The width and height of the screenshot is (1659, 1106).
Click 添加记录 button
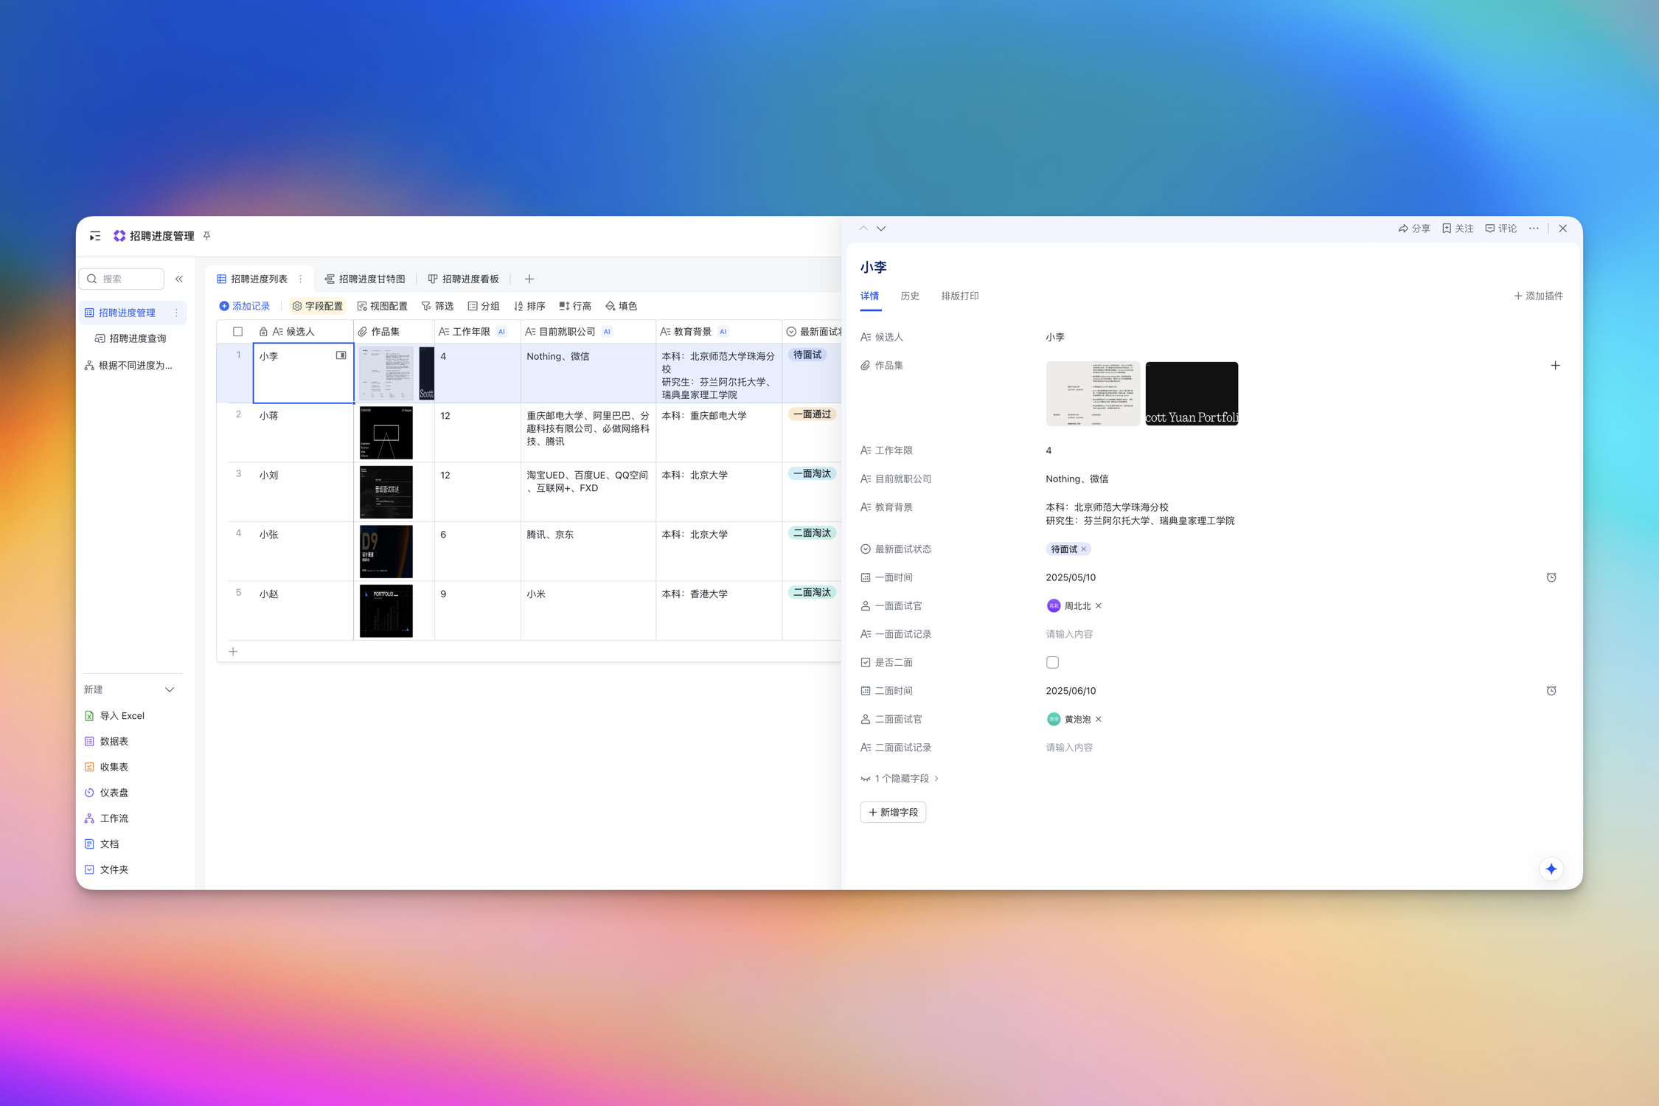tap(245, 306)
